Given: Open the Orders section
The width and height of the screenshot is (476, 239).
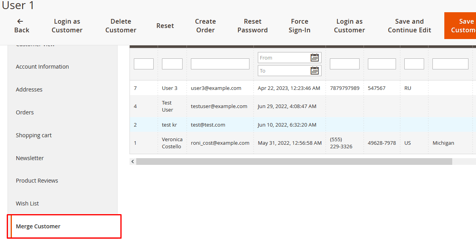Looking at the screenshot, I should (x=25, y=112).
